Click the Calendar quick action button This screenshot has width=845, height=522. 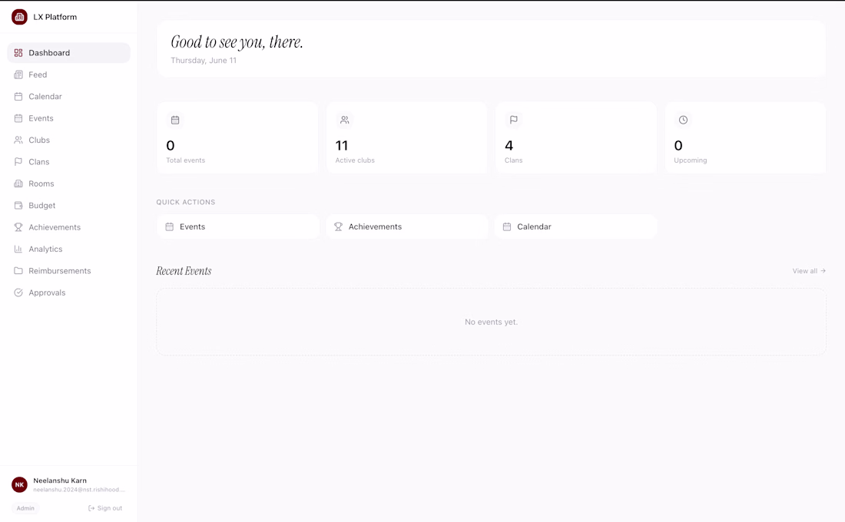[575, 226]
